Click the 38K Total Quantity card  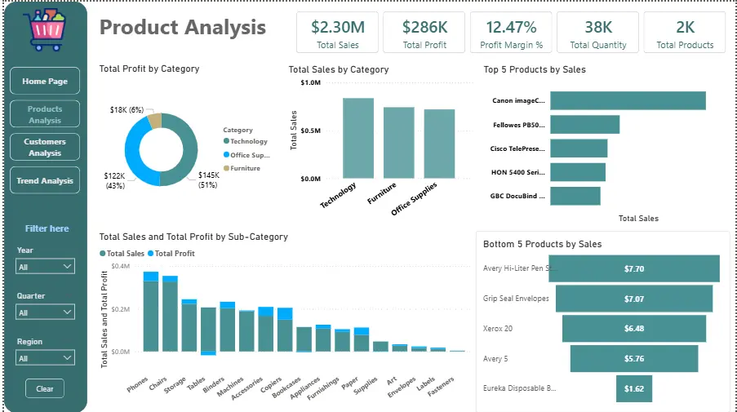[598, 33]
